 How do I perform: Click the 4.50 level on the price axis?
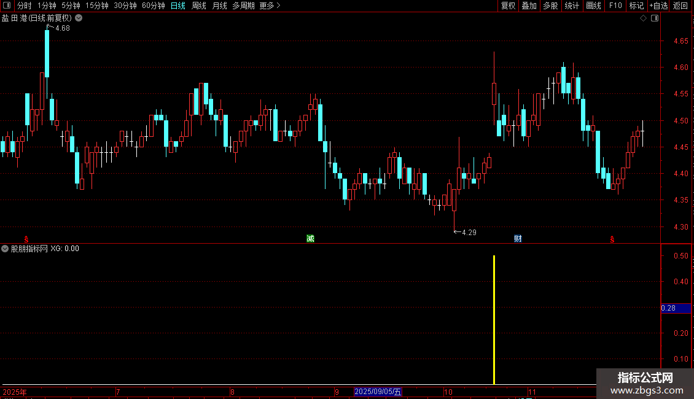coord(680,121)
